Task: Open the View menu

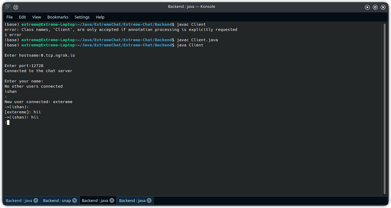Action: (x=36, y=17)
